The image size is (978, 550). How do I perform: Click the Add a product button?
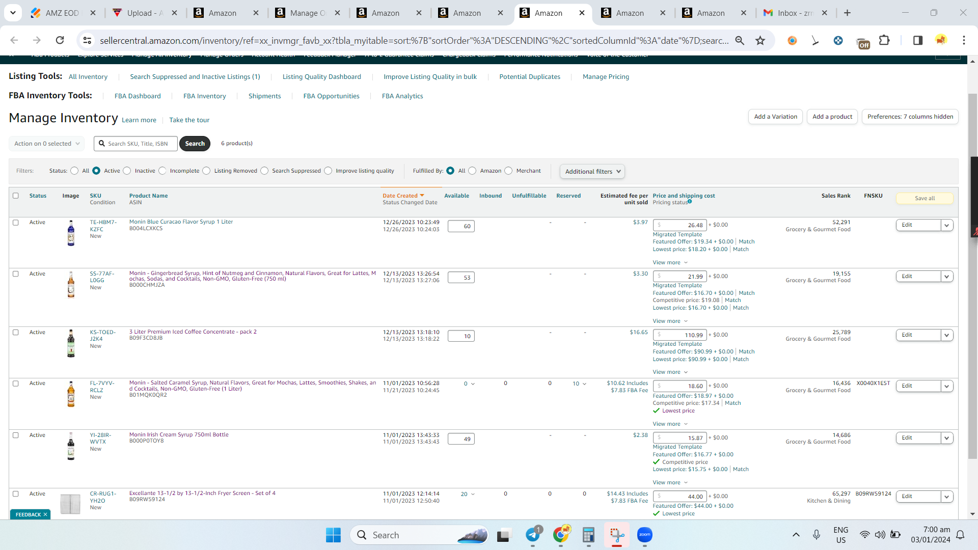(832, 117)
